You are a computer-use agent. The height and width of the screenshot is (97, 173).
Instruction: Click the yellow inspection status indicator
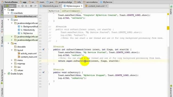point(168,14)
